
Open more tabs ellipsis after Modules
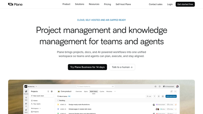115,91
